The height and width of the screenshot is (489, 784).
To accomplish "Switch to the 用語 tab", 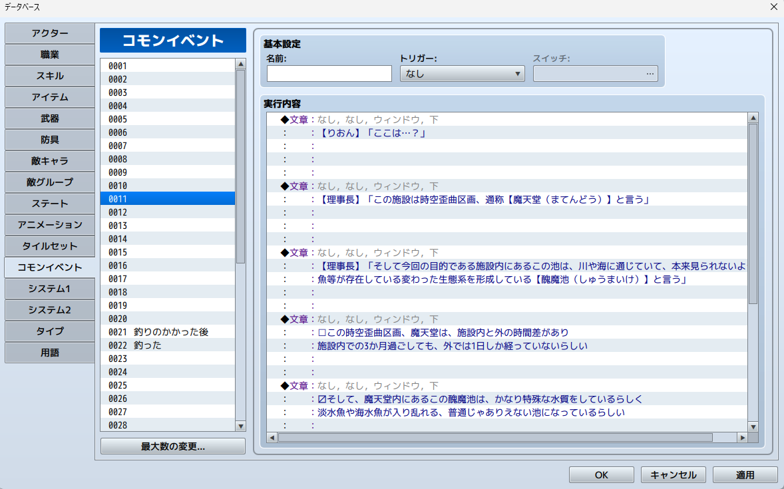I will tap(49, 353).
